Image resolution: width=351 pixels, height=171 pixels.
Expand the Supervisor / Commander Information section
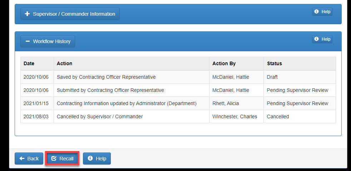[x=70, y=14]
